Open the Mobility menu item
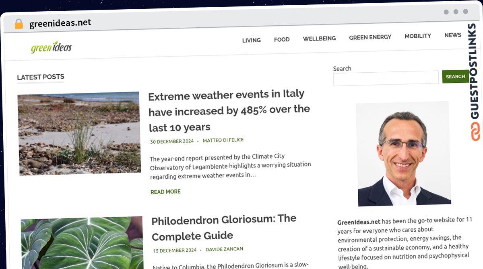 (x=418, y=36)
